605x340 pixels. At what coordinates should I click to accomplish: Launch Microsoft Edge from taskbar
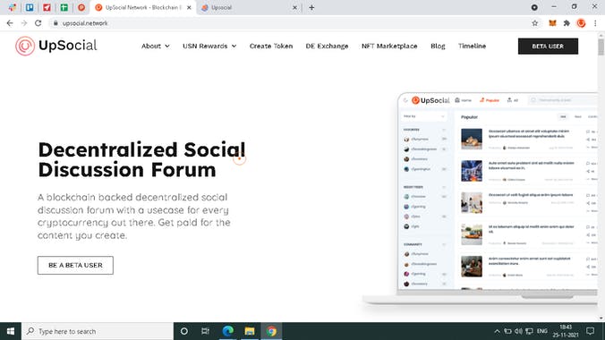227,331
